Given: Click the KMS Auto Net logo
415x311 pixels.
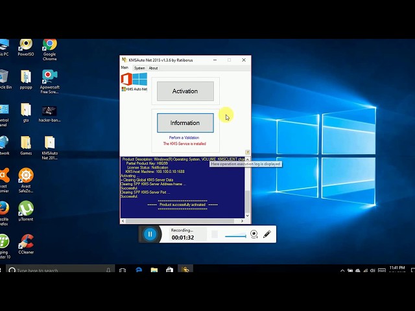Looking at the screenshot, I should coord(134,82).
